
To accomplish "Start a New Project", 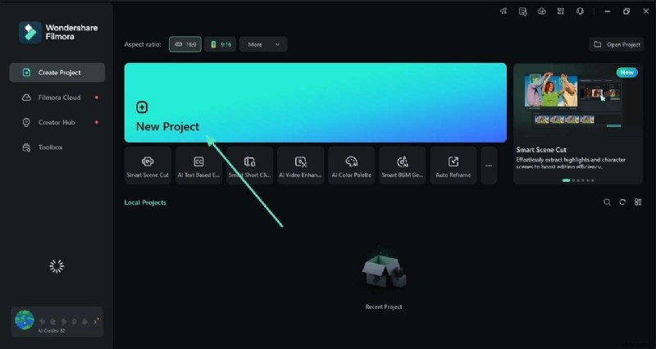I will [x=316, y=103].
